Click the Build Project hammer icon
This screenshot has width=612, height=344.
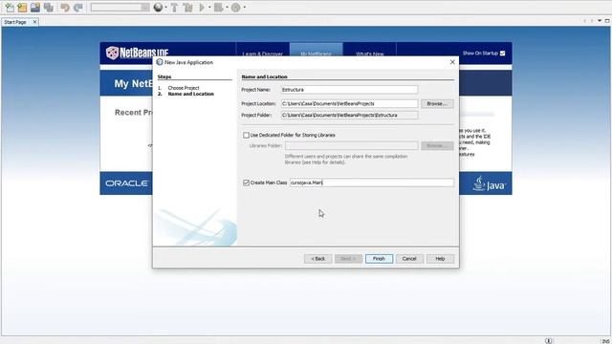point(174,8)
